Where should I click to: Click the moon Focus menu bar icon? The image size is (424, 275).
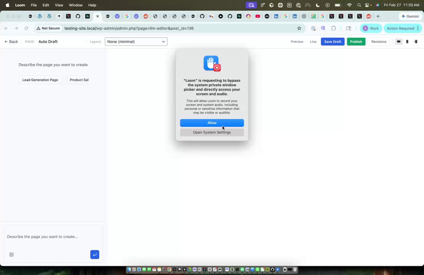coord(318,5)
